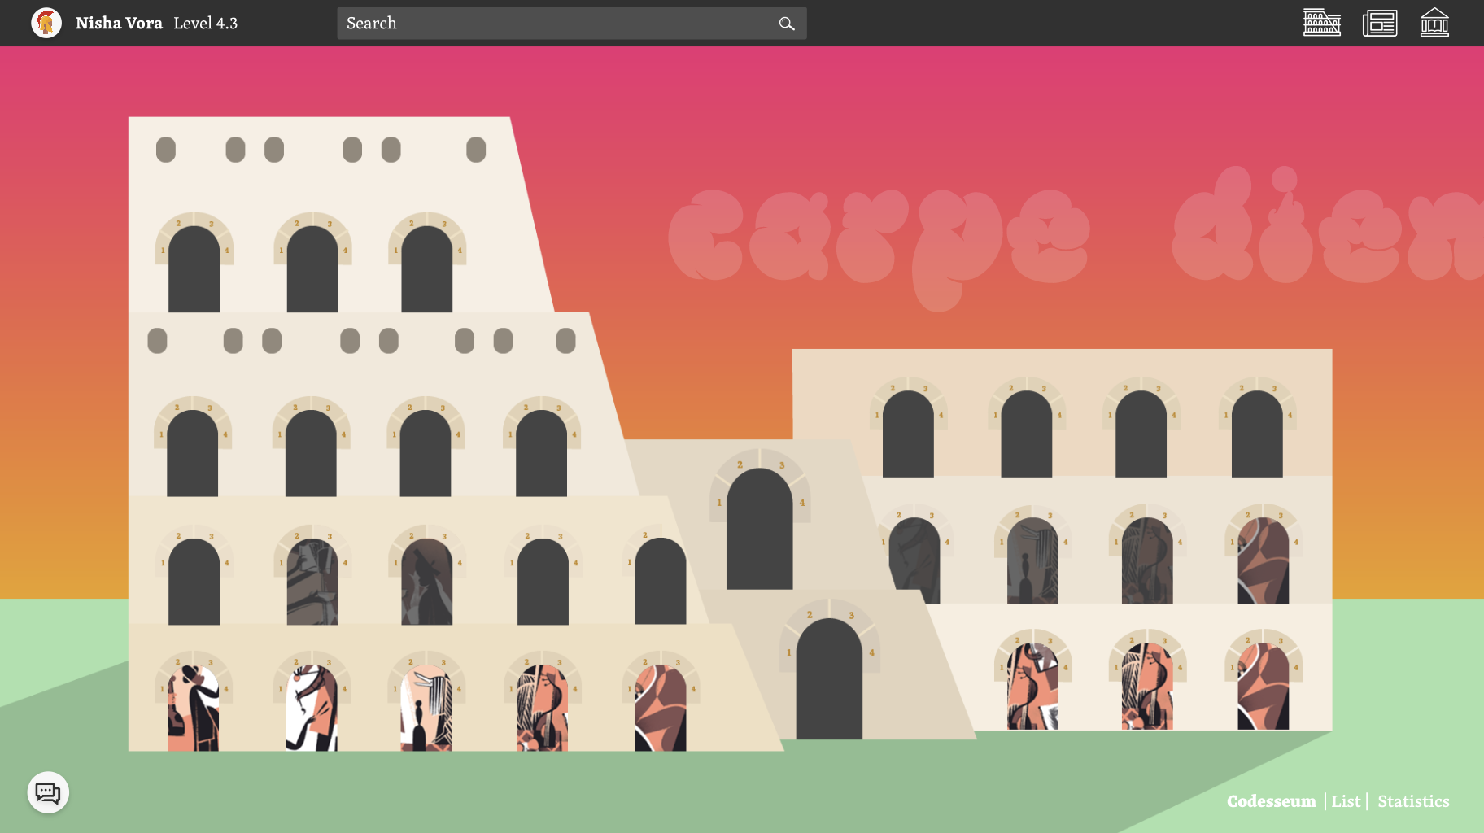Open right building's middle bottom-row arch
The height and width of the screenshot is (833, 1484).
(x=1147, y=686)
